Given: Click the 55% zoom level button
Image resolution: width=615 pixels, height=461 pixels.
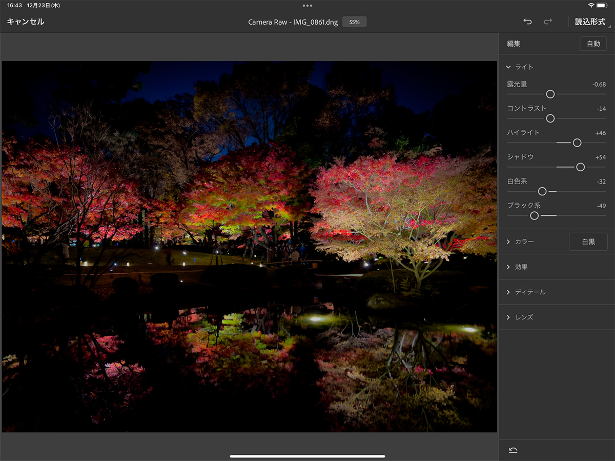Looking at the screenshot, I should click(x=354, y=22).
